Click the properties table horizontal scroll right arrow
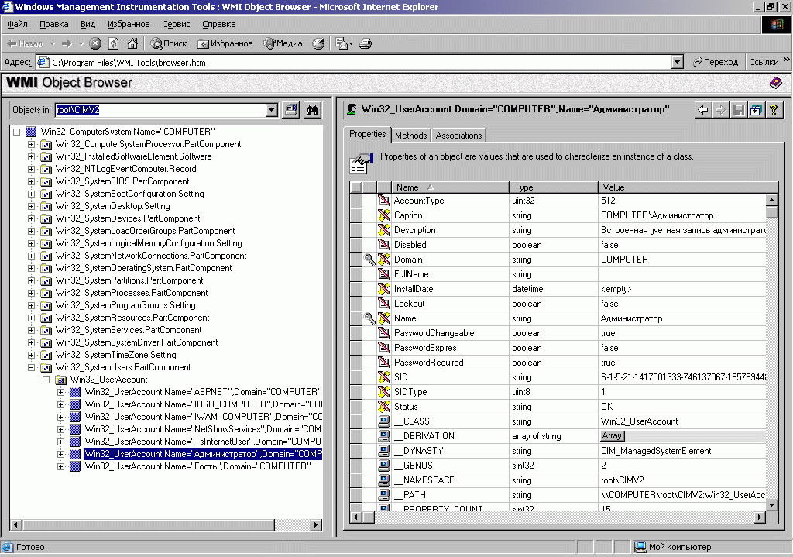The width and height of the screenshot is (793, 557). [x=759, y=517]
